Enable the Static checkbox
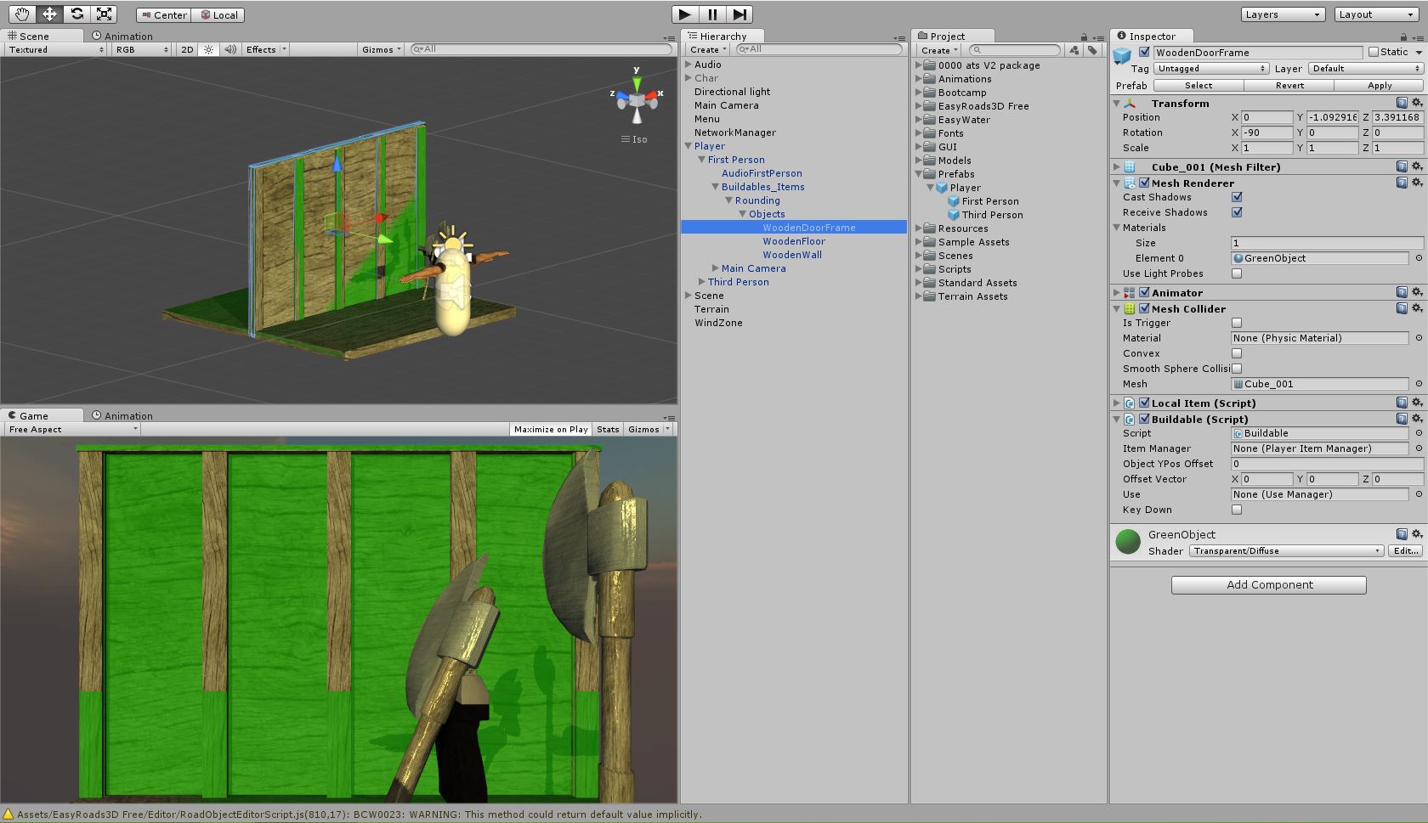Screen dimensions: 1428x823 pyautogui.click(x=1374, y=52)
